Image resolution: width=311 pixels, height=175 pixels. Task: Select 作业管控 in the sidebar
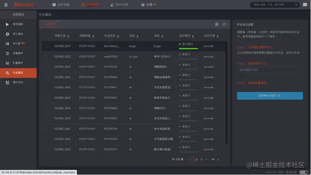click(x=18, y=73)
